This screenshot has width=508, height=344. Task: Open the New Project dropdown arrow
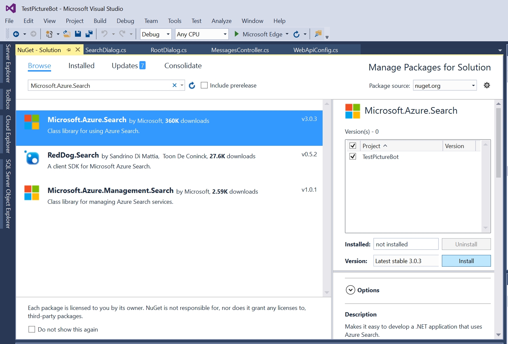point(58,34)
